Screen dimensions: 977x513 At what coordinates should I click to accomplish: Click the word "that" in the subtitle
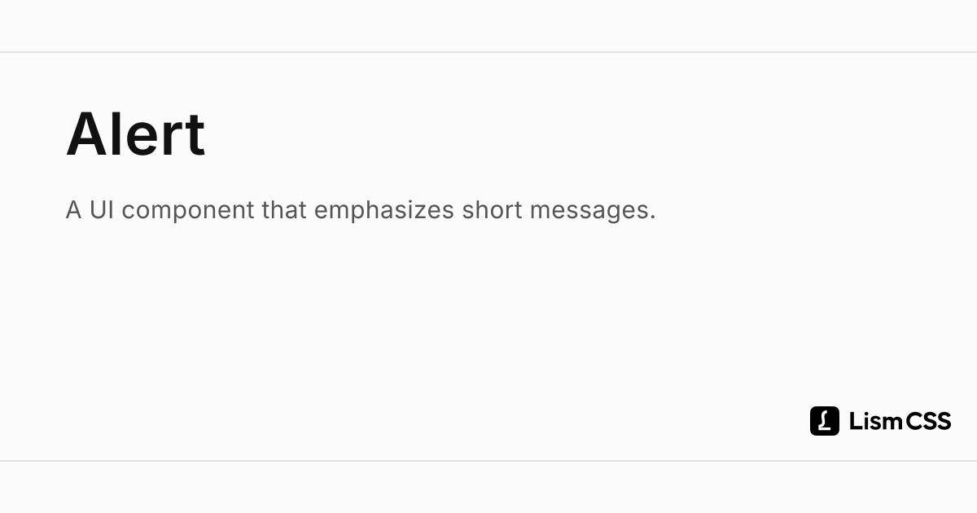(x=285, y=210)
